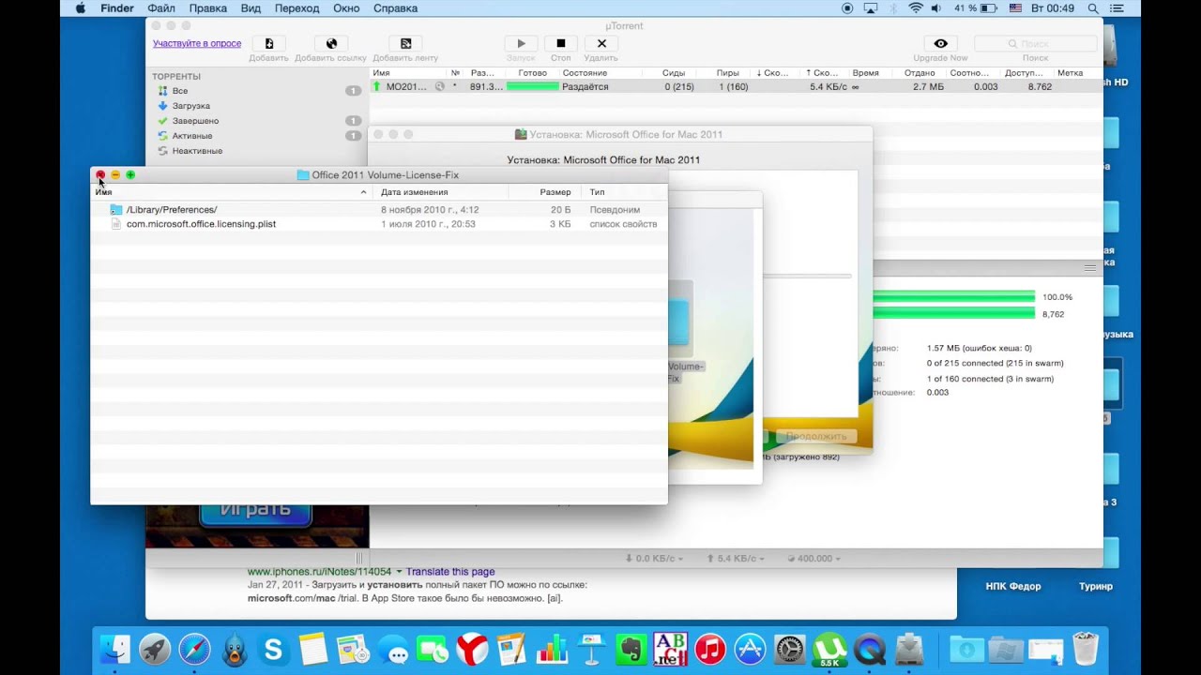The image size is (1201, 675).
Task: Open Launchpad from the Dock
Action: 155,649
